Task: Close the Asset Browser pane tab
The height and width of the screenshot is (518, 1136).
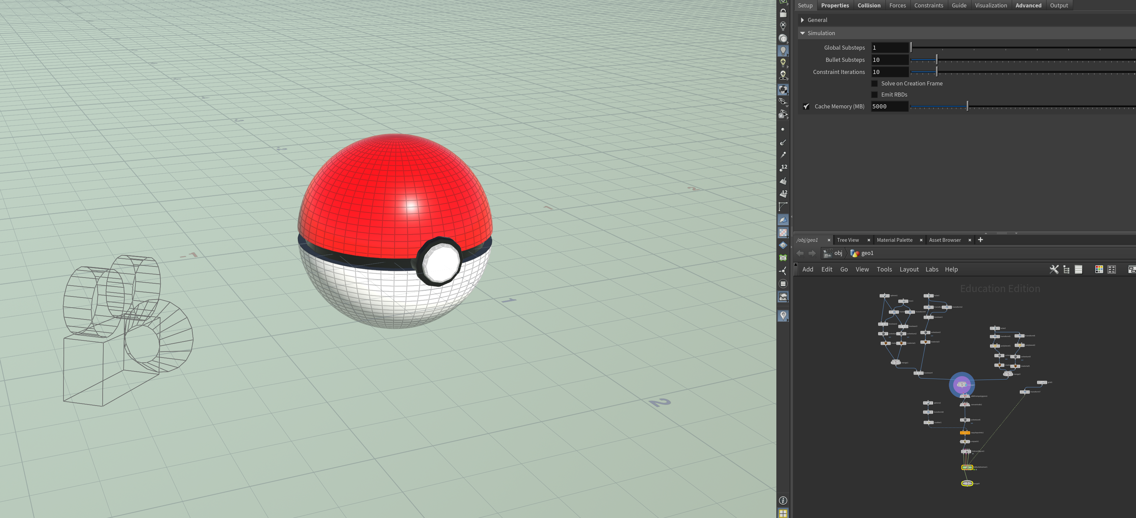Action: pos(969,240)
